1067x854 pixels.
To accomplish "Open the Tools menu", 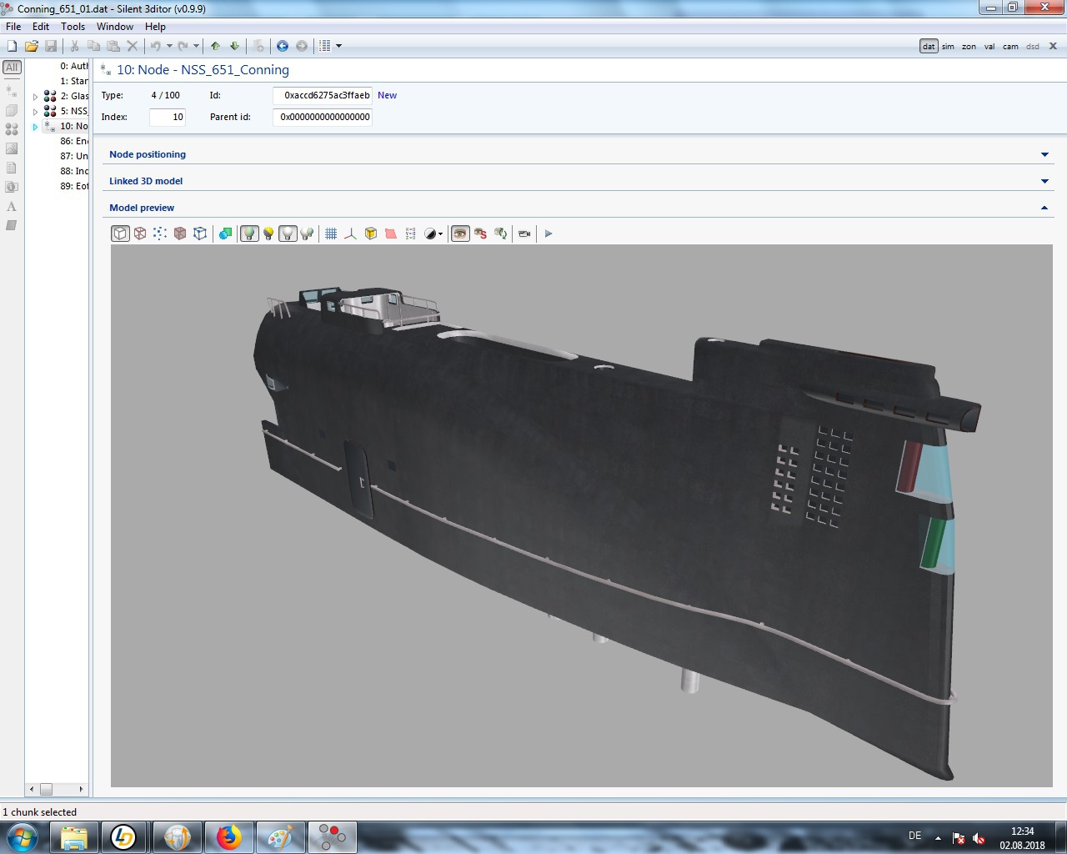I will pos(73,27).
